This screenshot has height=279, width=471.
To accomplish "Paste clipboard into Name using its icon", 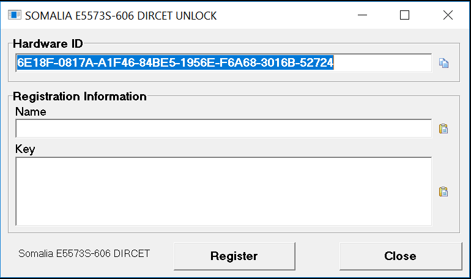I will pyautogui.click(x=443, y=128).
